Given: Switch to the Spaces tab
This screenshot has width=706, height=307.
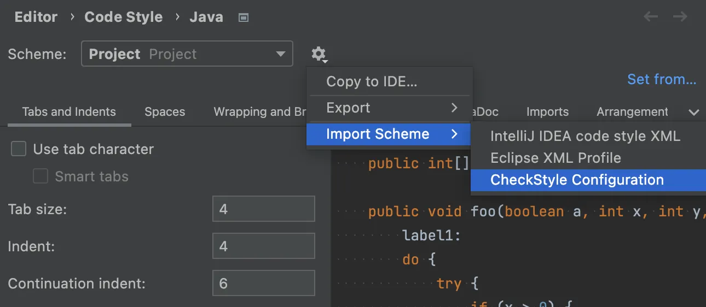Looking at the screenshot, I should pyautogui.click(x=165, y=112).
